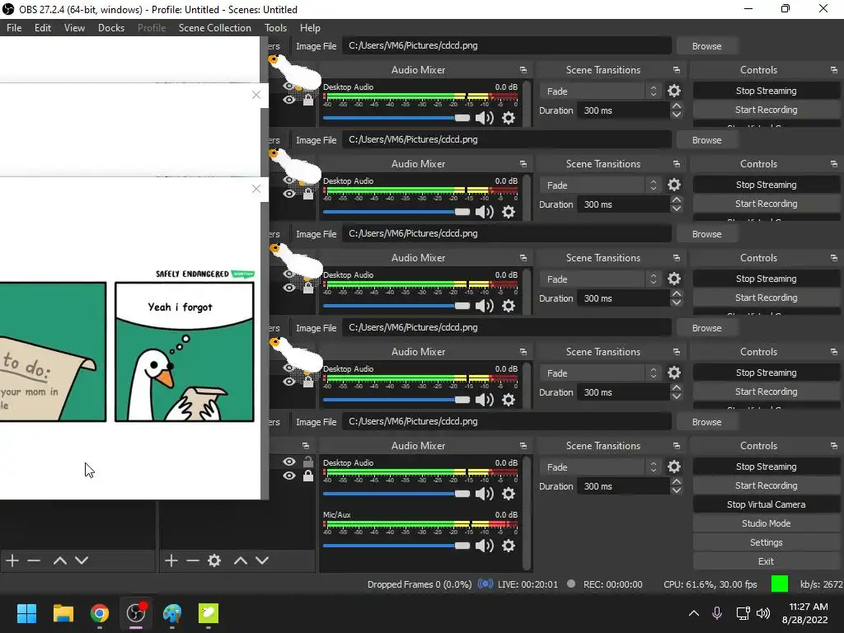This screenshot has width=844, height=633.
Task: Mute Desktop Audio in the topmost Audio Mixer
Action: pyautogui.click(x=485, y=118)
